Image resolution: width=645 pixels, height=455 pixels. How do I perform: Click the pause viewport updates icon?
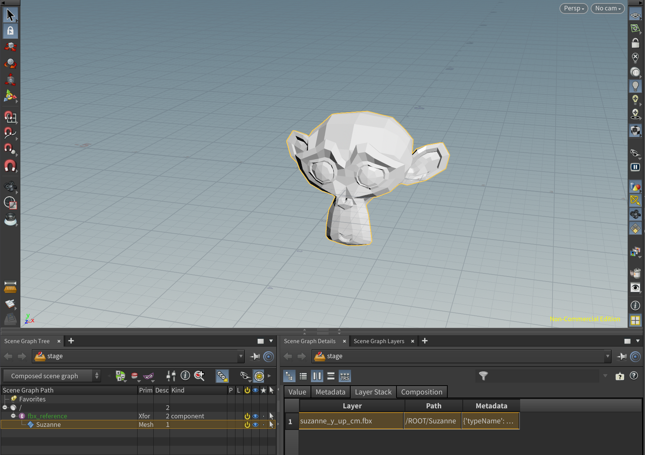[635, 167]
